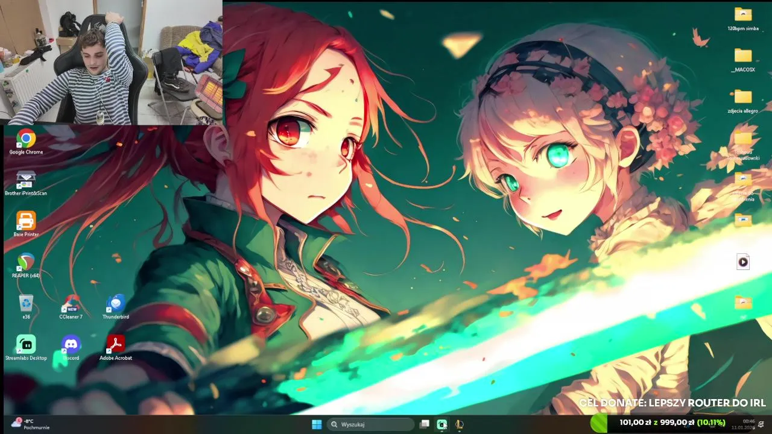Switch to Streamlabs app in taskbar
The image size is (772, 434).
pyautogui.click(x=442, y=424)
